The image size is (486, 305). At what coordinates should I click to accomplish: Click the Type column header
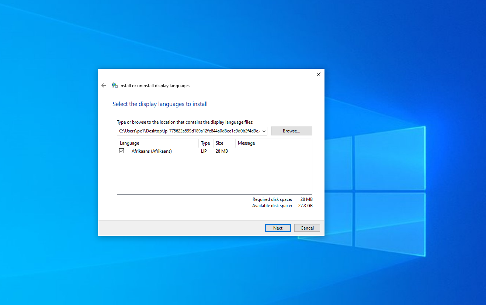[x=206, y=143]
